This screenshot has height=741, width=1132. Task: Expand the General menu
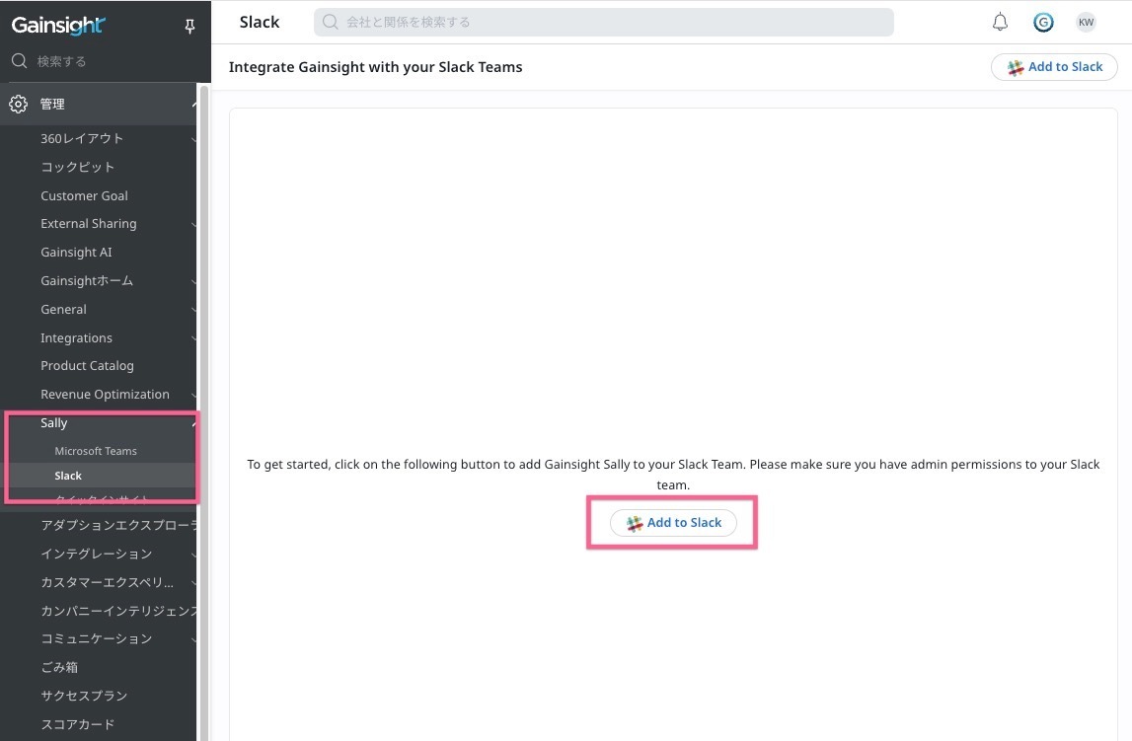pyautogui.click(x=193, y=310)
